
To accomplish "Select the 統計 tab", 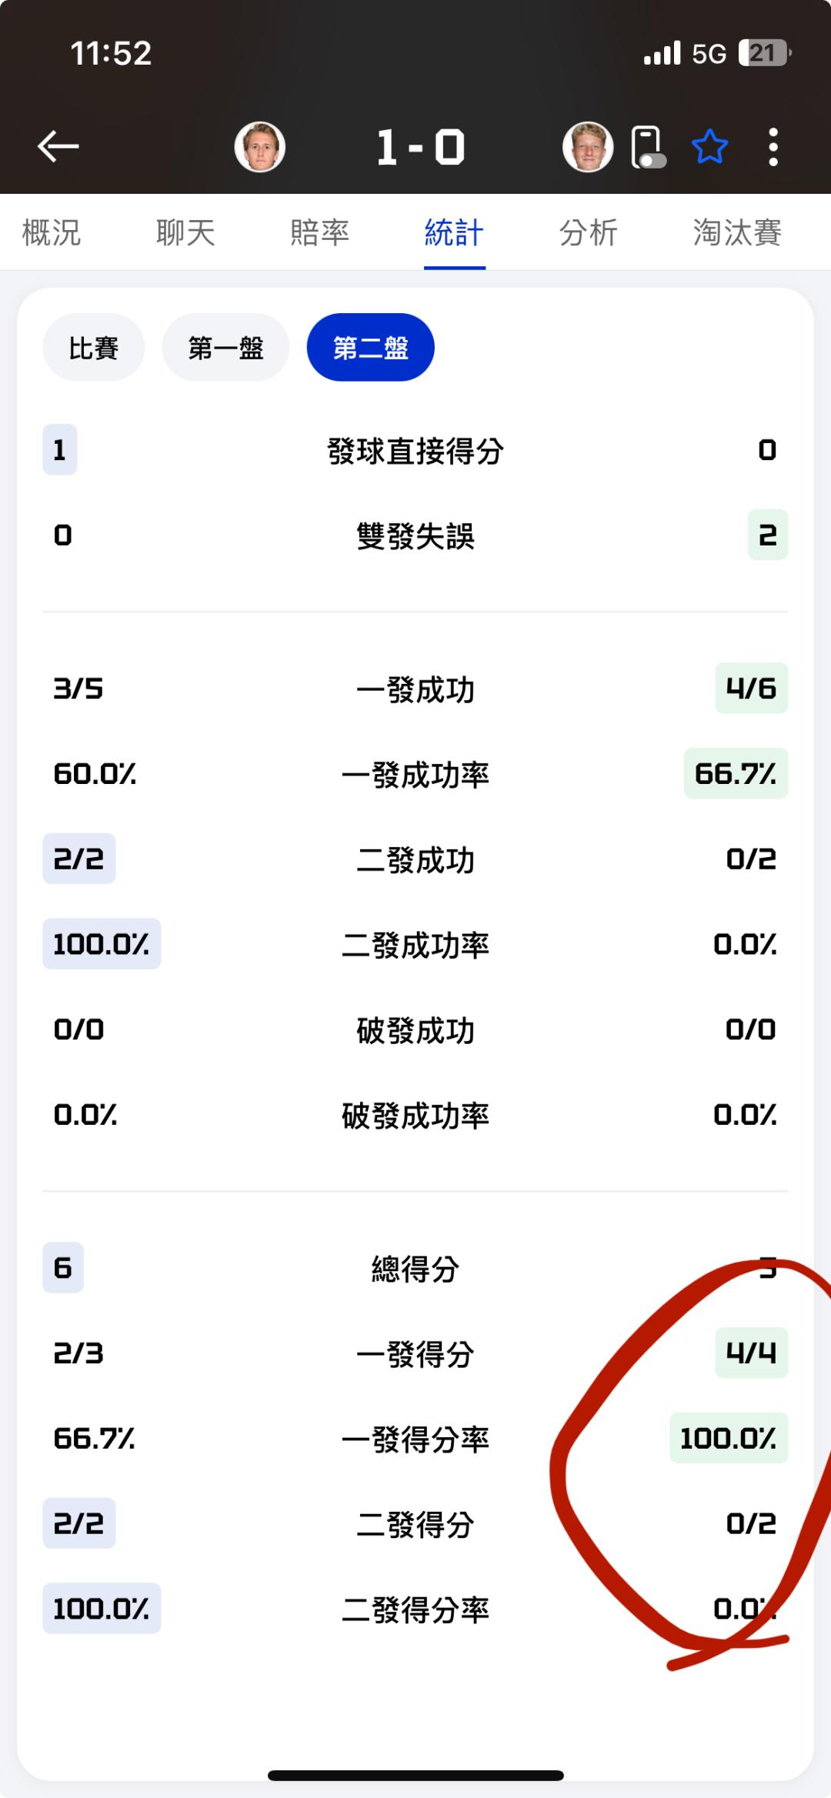I will (x=454, y=232).
